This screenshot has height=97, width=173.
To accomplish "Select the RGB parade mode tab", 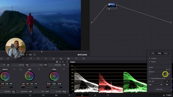I will 153,53.
